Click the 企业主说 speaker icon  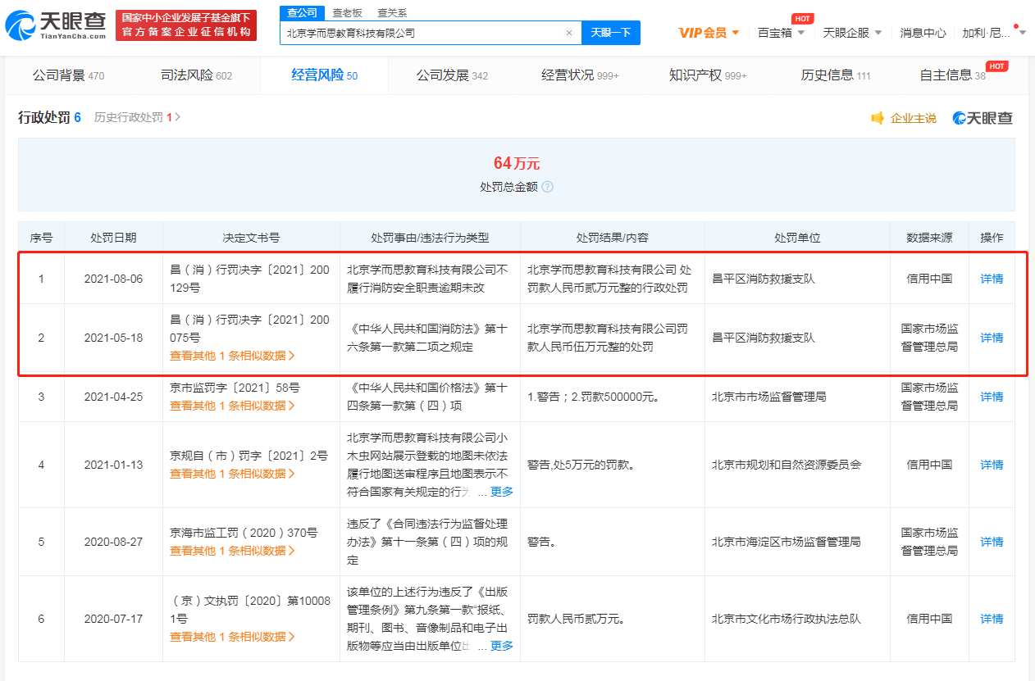[878, 118]
